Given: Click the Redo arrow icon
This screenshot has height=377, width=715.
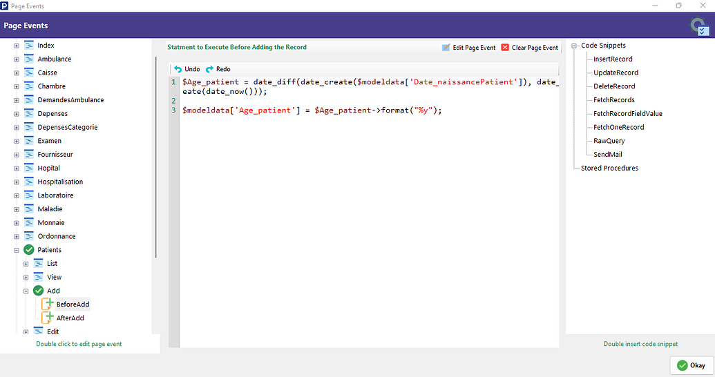Looking at the screenshot, I should 209,70.
